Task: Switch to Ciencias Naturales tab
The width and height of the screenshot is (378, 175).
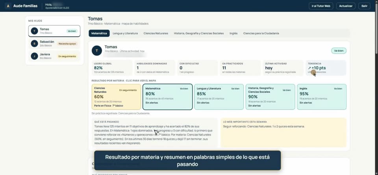Action: click(156, 34)
